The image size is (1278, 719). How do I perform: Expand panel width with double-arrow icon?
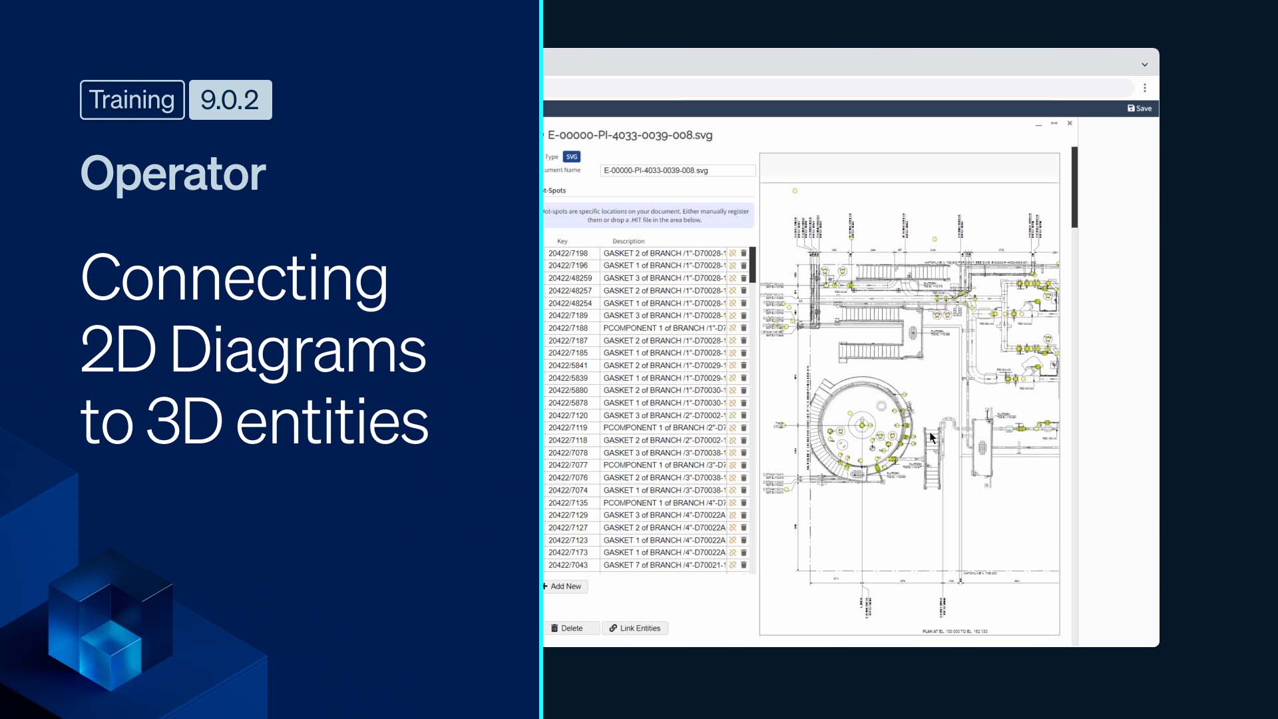pos(1054,123)
